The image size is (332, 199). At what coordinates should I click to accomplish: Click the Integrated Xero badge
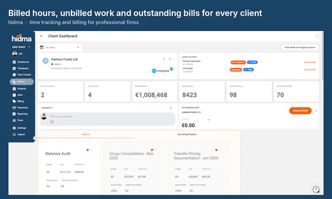(163, 70)
